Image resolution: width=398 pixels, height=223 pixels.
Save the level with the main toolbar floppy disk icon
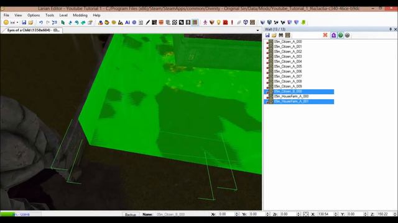(x=24, y=22)
